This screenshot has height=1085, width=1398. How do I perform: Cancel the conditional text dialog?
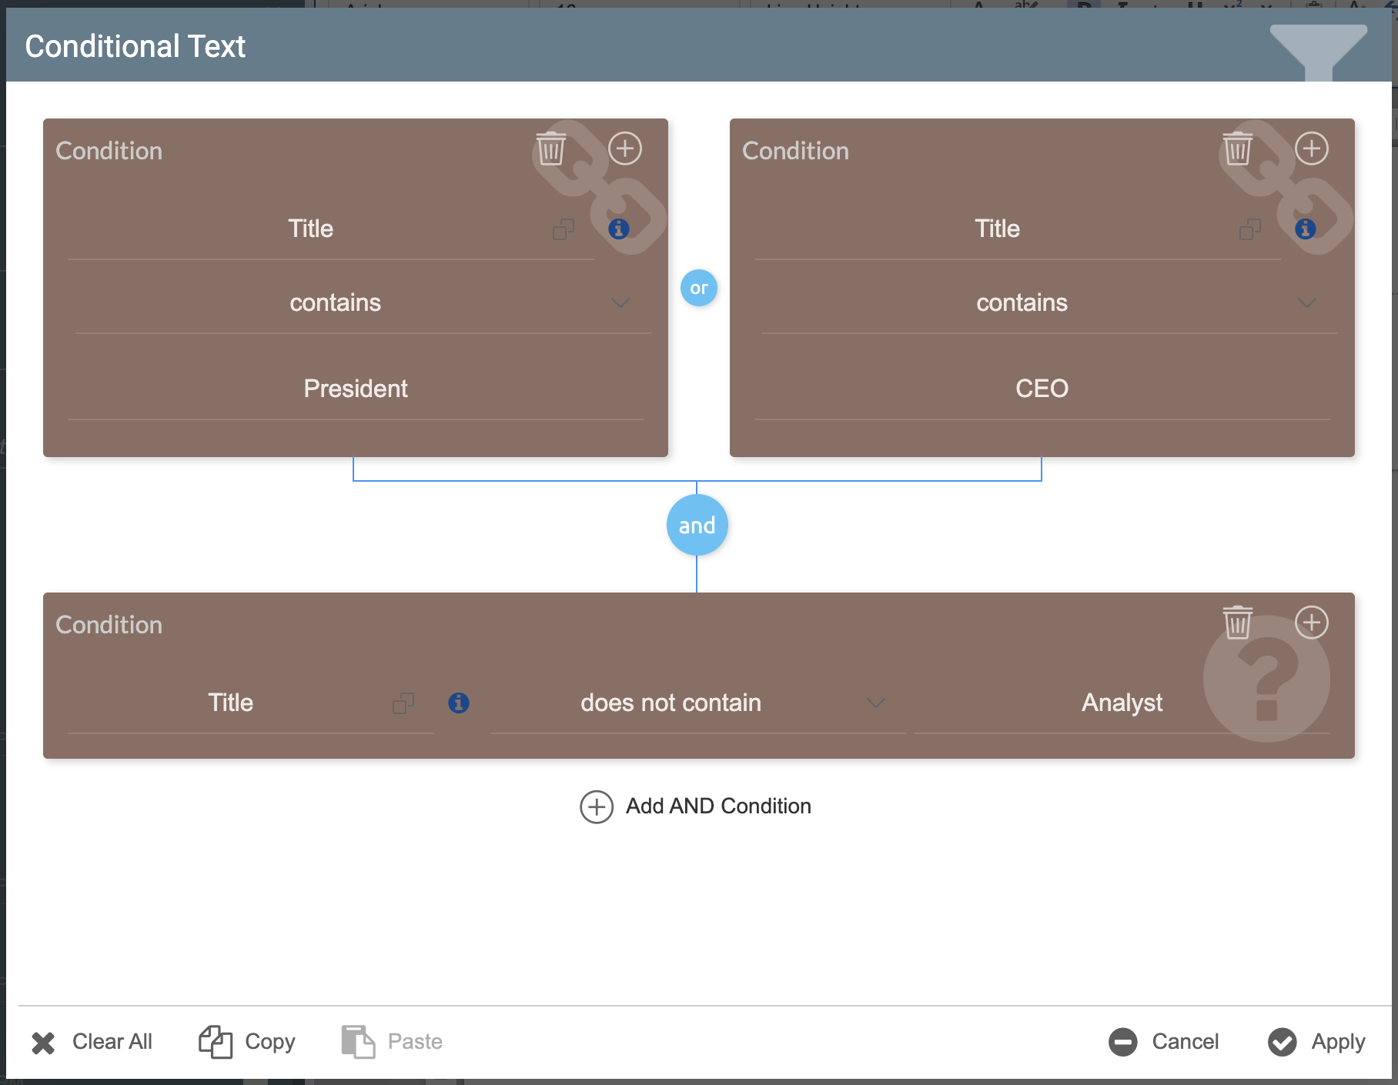[x=1164, y=1042]
